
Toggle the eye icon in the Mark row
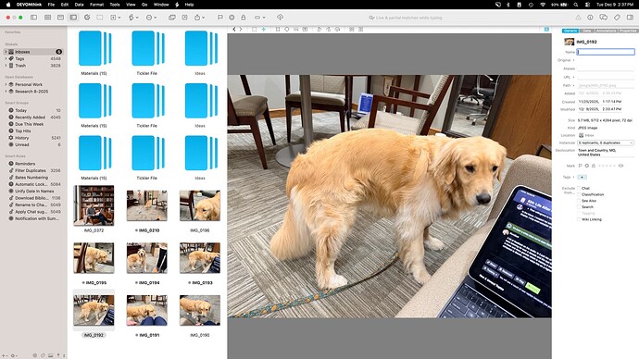click(620, 166)
